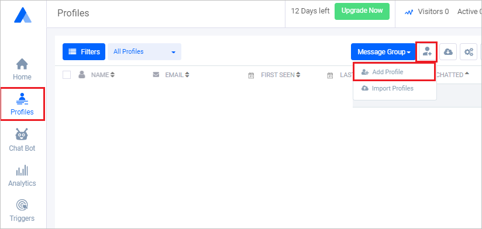Open the Triggers section
Image resolution: width=482 pixels, height=229 pixels.
coord(22,210)
